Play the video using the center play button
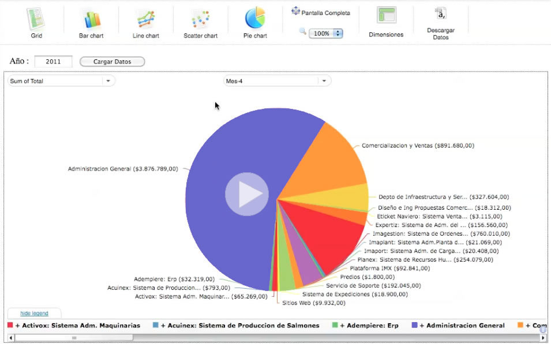551x344 pixels. [x=247, y=194]
